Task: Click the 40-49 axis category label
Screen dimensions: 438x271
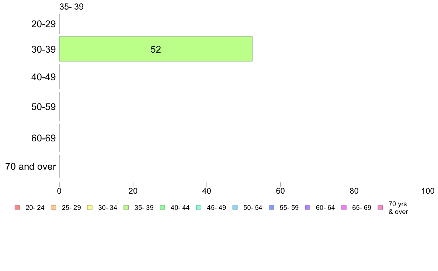Action: point(44,77)
